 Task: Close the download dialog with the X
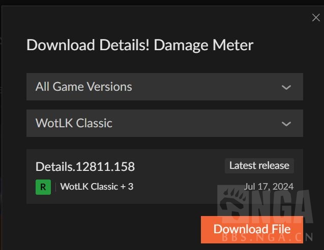point(316,18)
